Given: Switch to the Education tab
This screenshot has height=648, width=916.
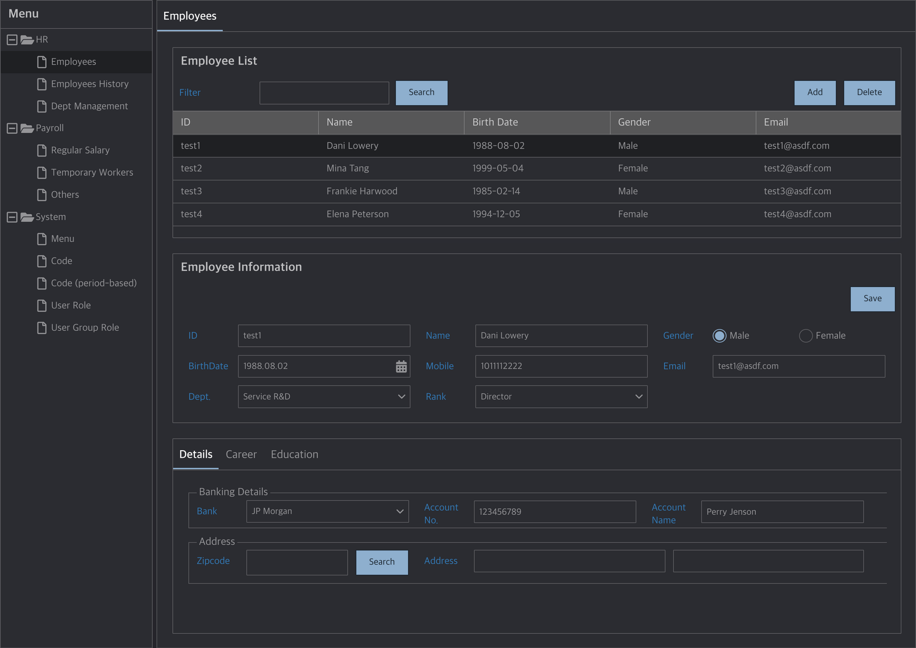Looking at the screenshot, I should coord(294,454).
